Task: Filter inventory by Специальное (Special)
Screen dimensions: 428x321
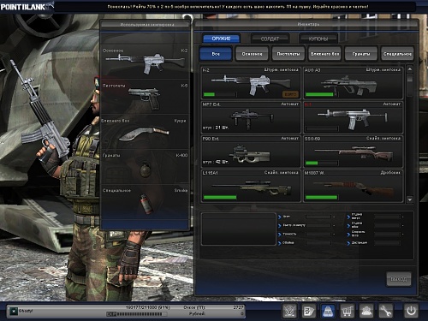Action: point(397,54)
